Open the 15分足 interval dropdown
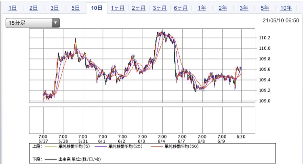The height and width of the screenshot is (164, 303). click(33, 23)
